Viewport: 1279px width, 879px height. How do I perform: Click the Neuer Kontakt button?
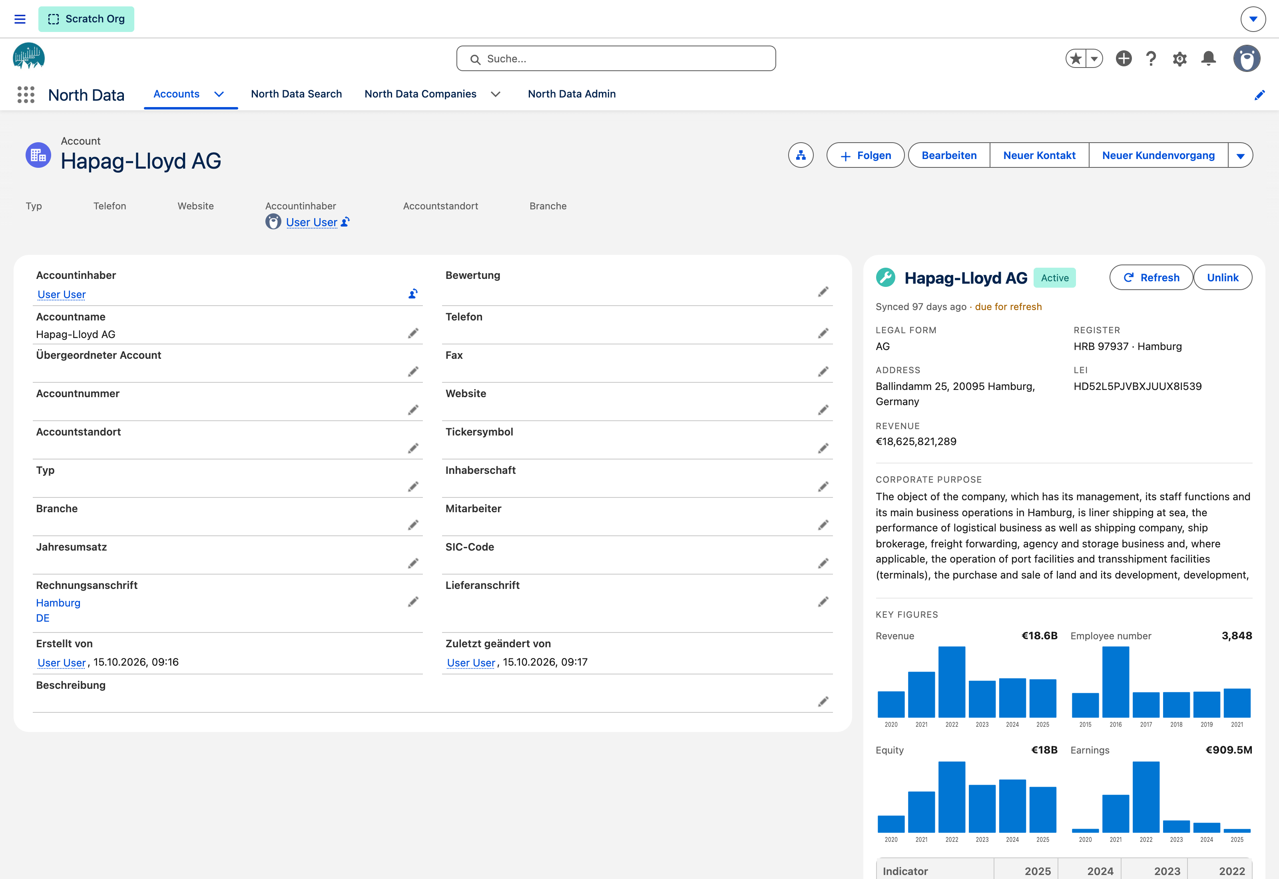1040,155
